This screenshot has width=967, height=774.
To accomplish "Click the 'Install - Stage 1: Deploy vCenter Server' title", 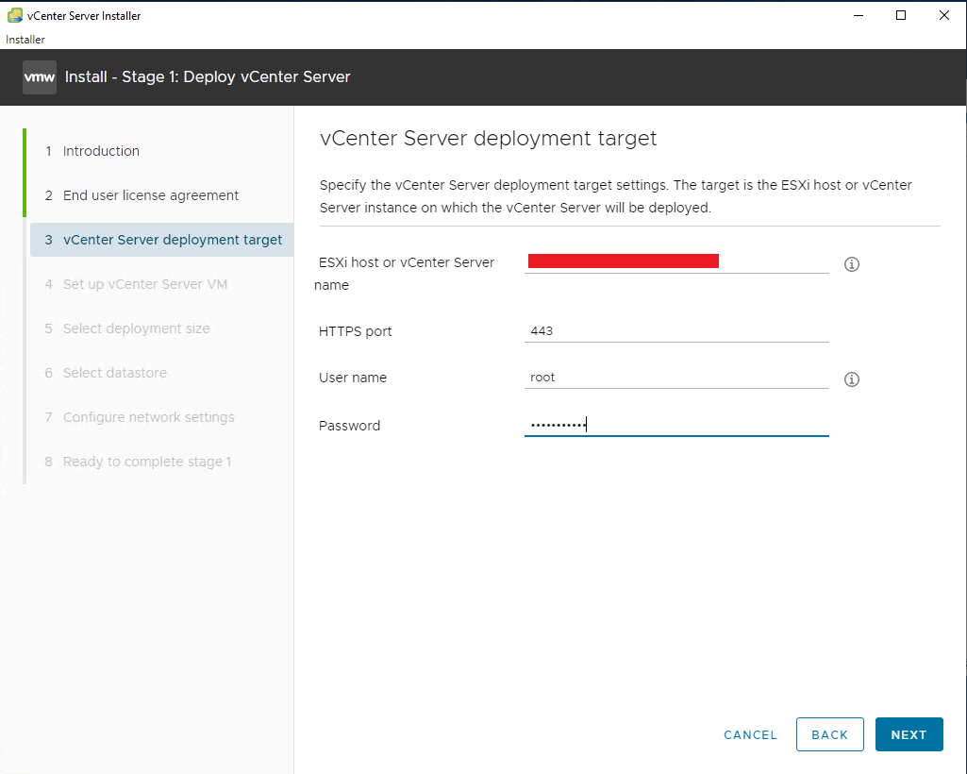I will (x=208, y=77).
